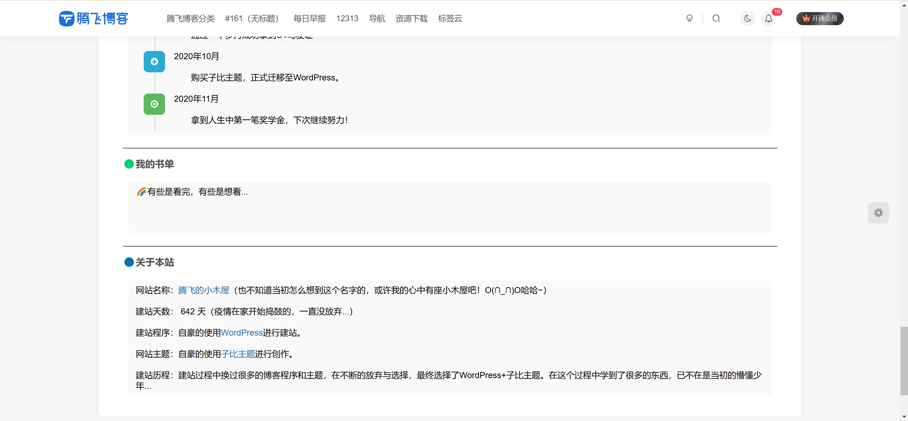Select the 每日早报 navigation entry

click(309, 18)
